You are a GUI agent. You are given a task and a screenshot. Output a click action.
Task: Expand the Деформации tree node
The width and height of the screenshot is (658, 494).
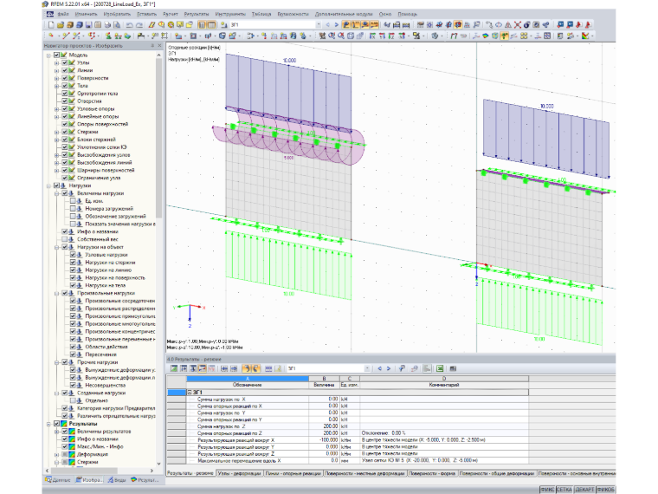[56, 454]
